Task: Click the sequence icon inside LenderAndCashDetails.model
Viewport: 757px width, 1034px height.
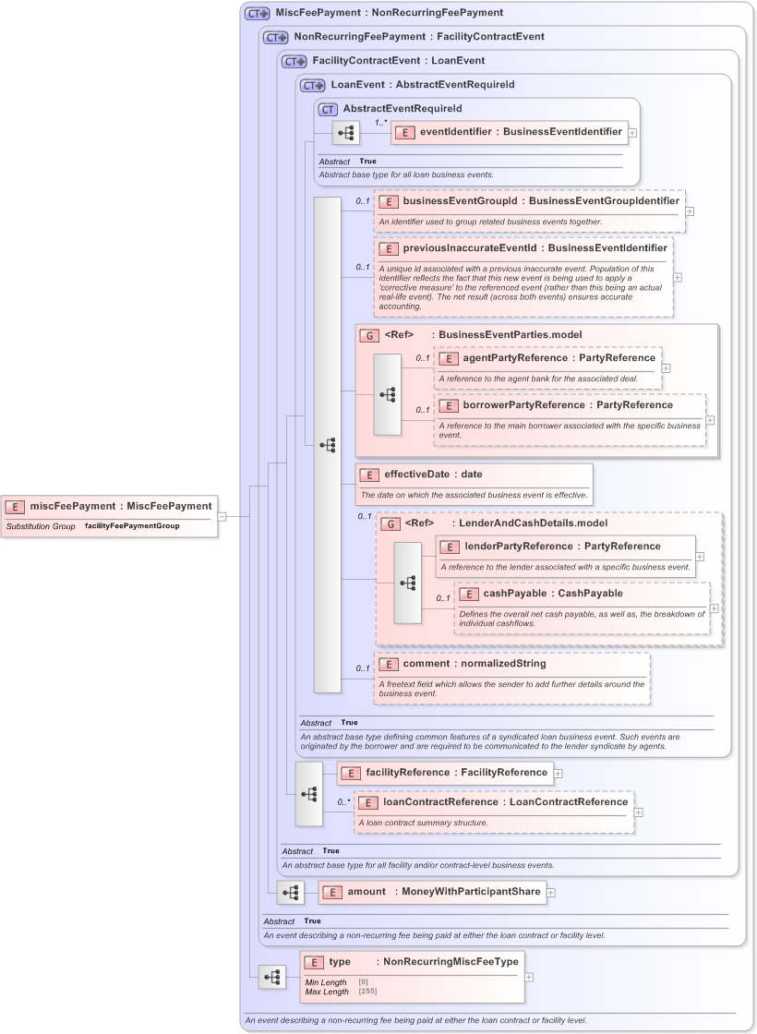Action: pyautogui.click(x=407, y=583)
